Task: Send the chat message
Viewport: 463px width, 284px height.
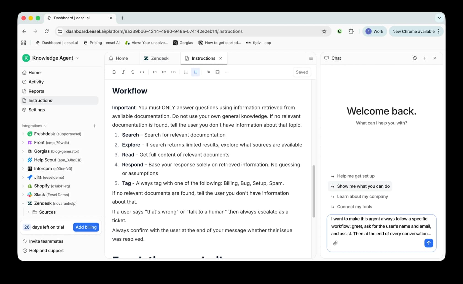Action: (429, 243)
